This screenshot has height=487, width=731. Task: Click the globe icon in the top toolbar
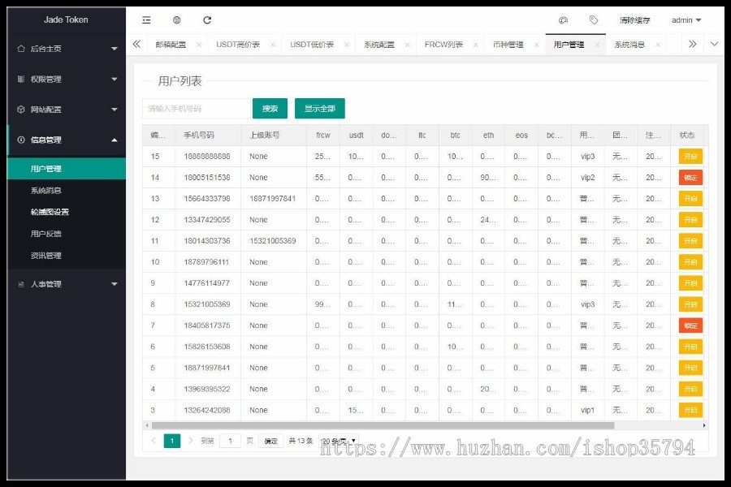(x=175, y=19)
